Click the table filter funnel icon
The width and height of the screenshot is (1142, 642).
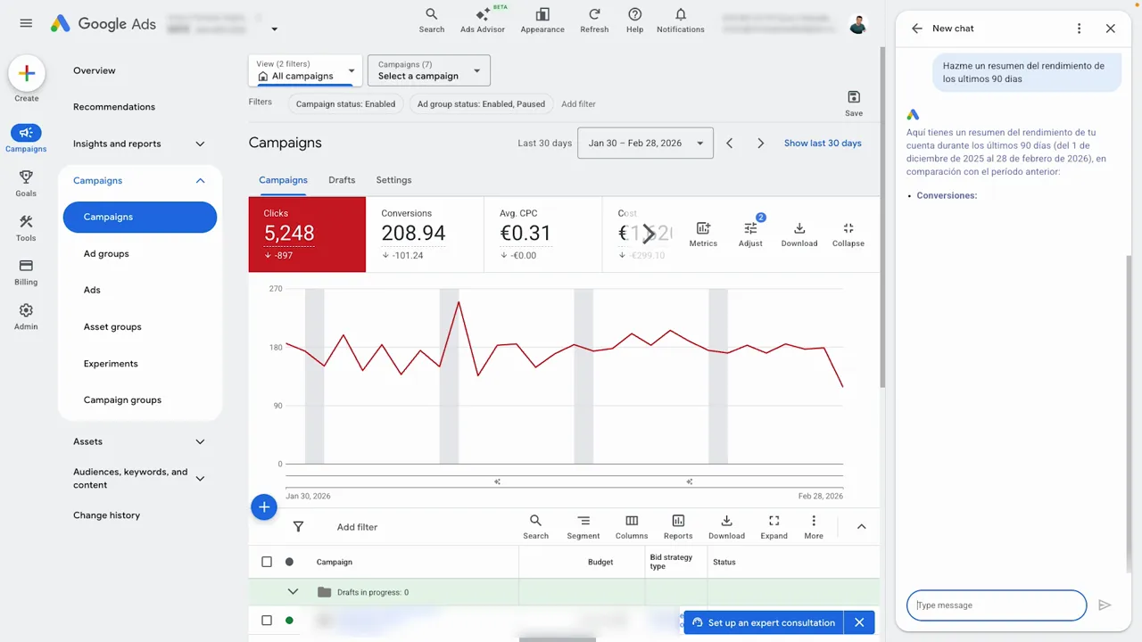click(299, 527)
